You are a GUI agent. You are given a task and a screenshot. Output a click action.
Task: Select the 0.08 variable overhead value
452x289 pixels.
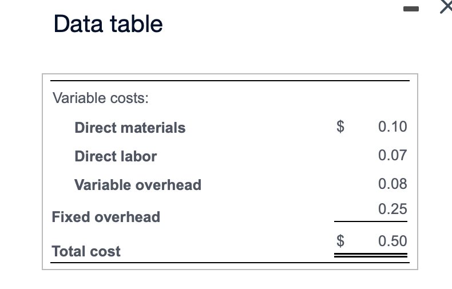[x=392, y=184]
